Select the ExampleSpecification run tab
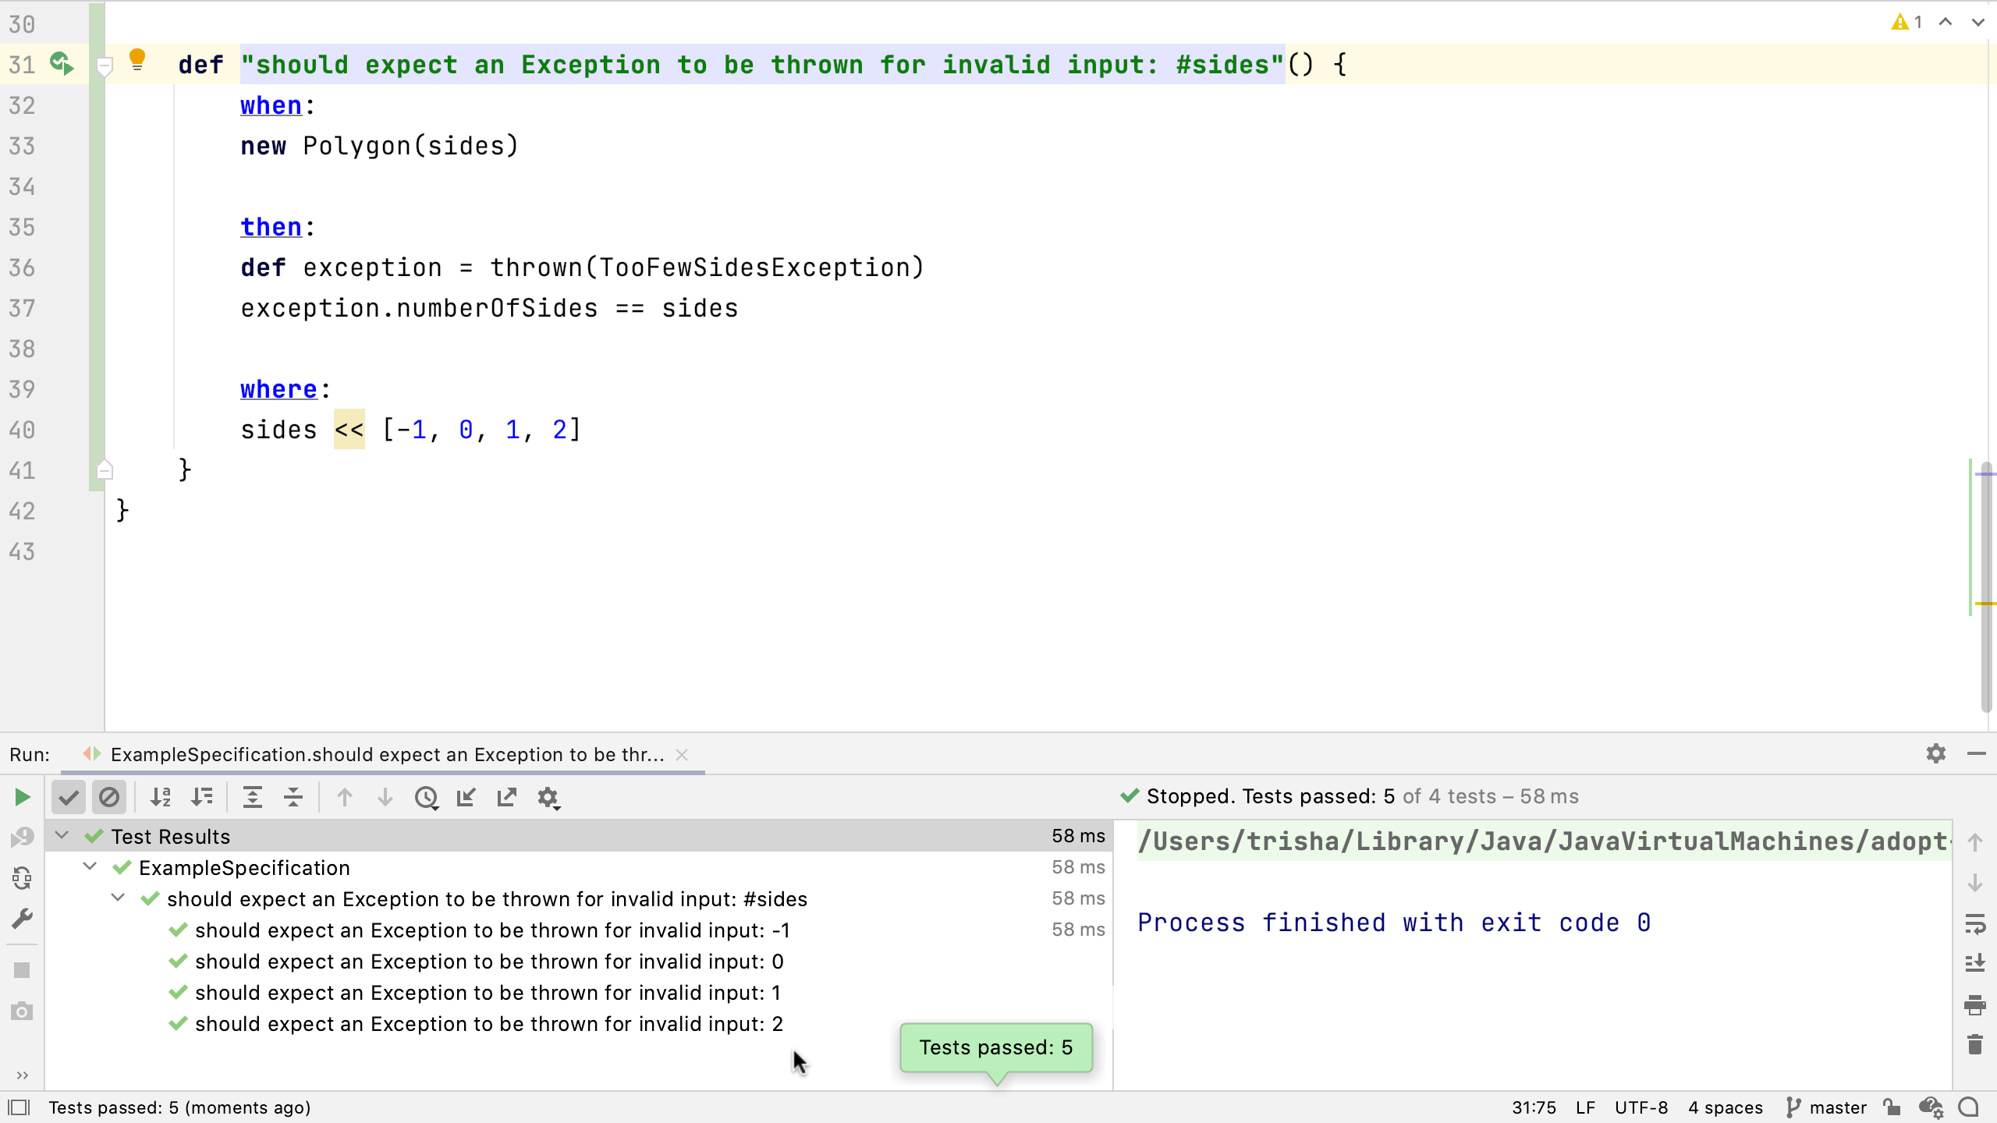 [x=386, y=754]
